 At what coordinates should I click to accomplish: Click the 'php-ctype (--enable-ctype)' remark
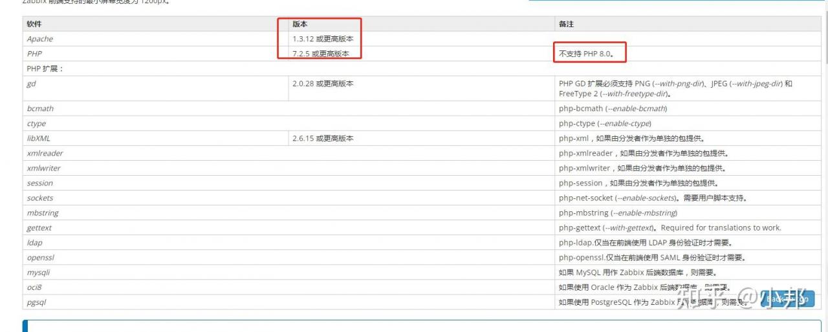[605, 123]
